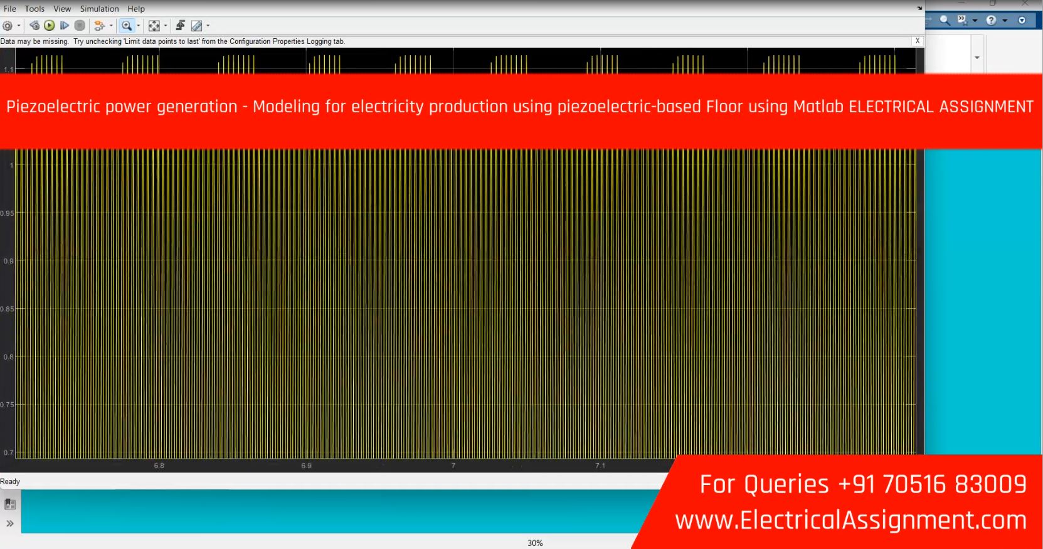Expand the Zoom tool dropdown arrow
This screenshot has height=549, width=1043.
[x=139, y=26]
